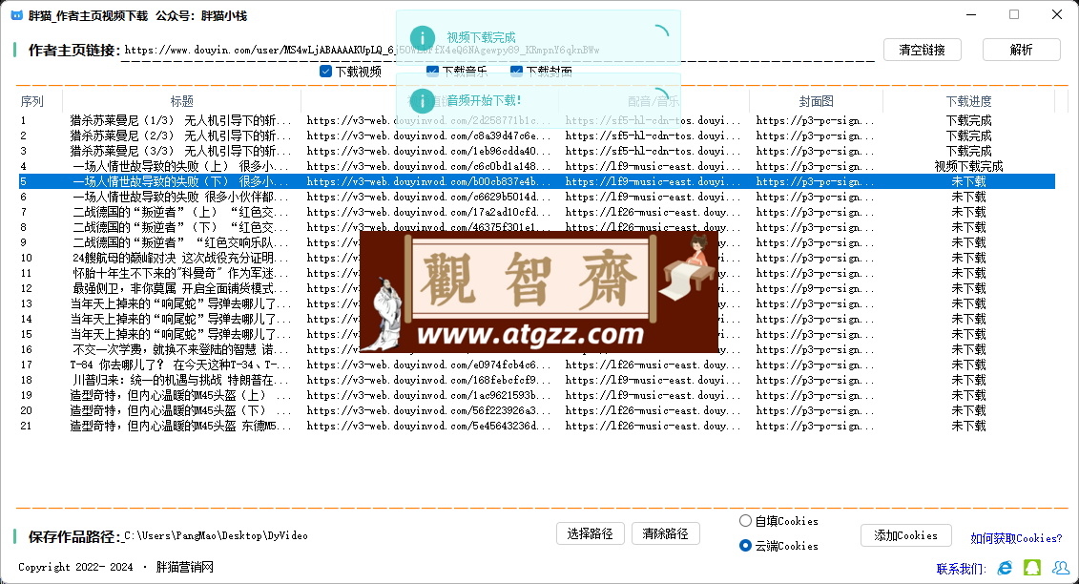Click video URL containing 1eb96cdda40
The width and height of the screenshot is (1079, 584).
pos(428,151)
